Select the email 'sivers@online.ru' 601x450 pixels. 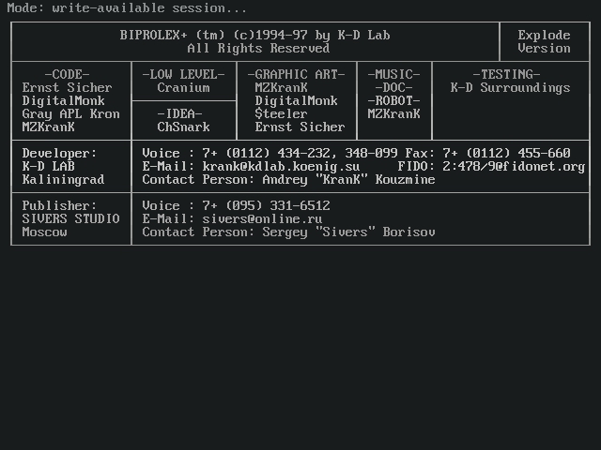pyautogui.click(x=263, y=218)
